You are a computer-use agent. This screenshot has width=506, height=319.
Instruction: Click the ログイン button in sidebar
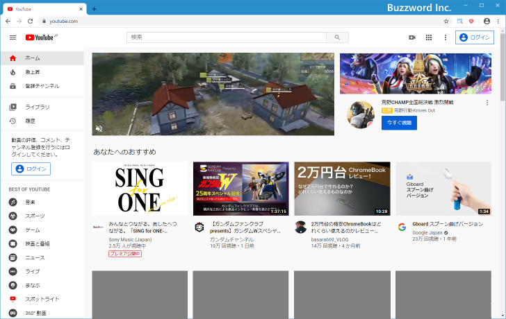point(31,169)
